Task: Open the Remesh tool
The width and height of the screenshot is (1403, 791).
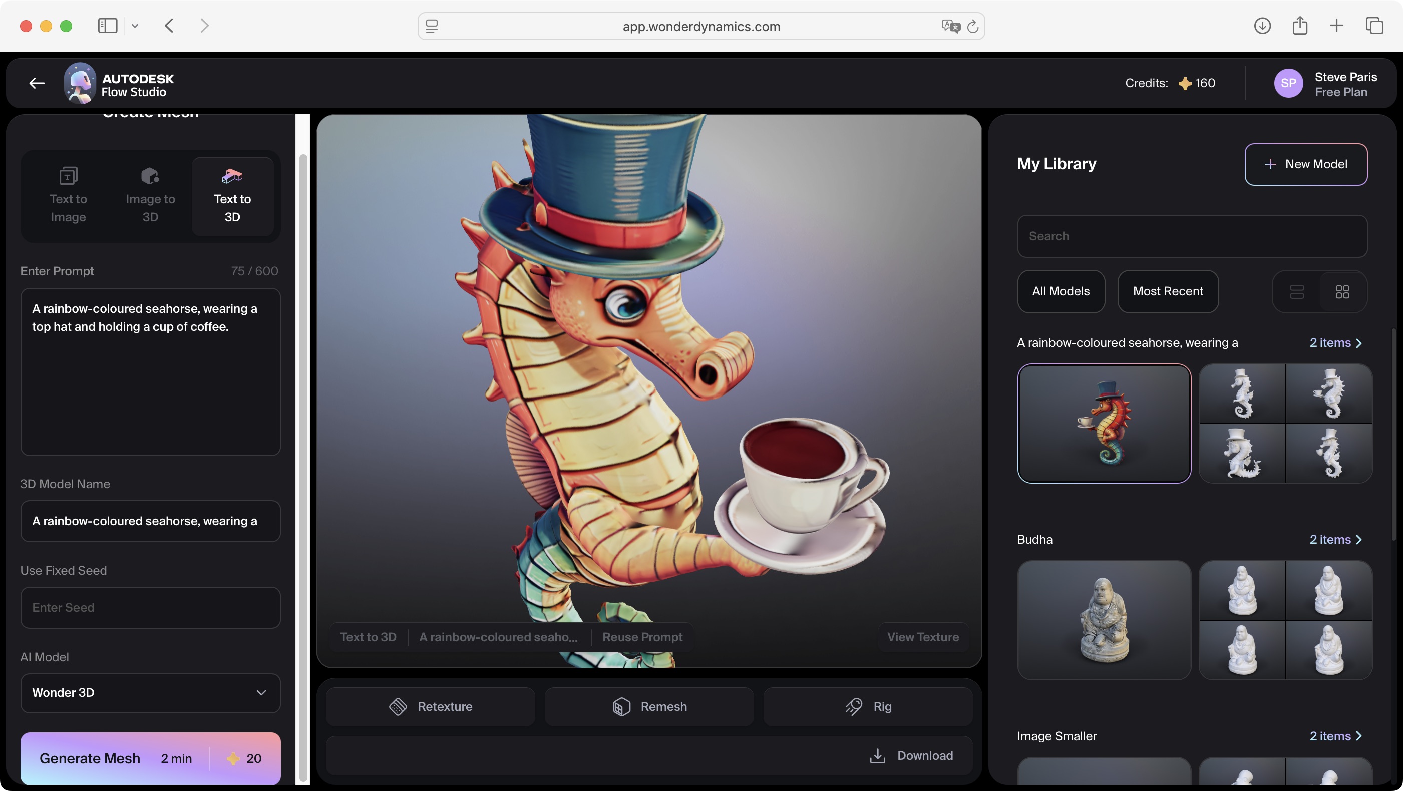Action: point(648,706)
